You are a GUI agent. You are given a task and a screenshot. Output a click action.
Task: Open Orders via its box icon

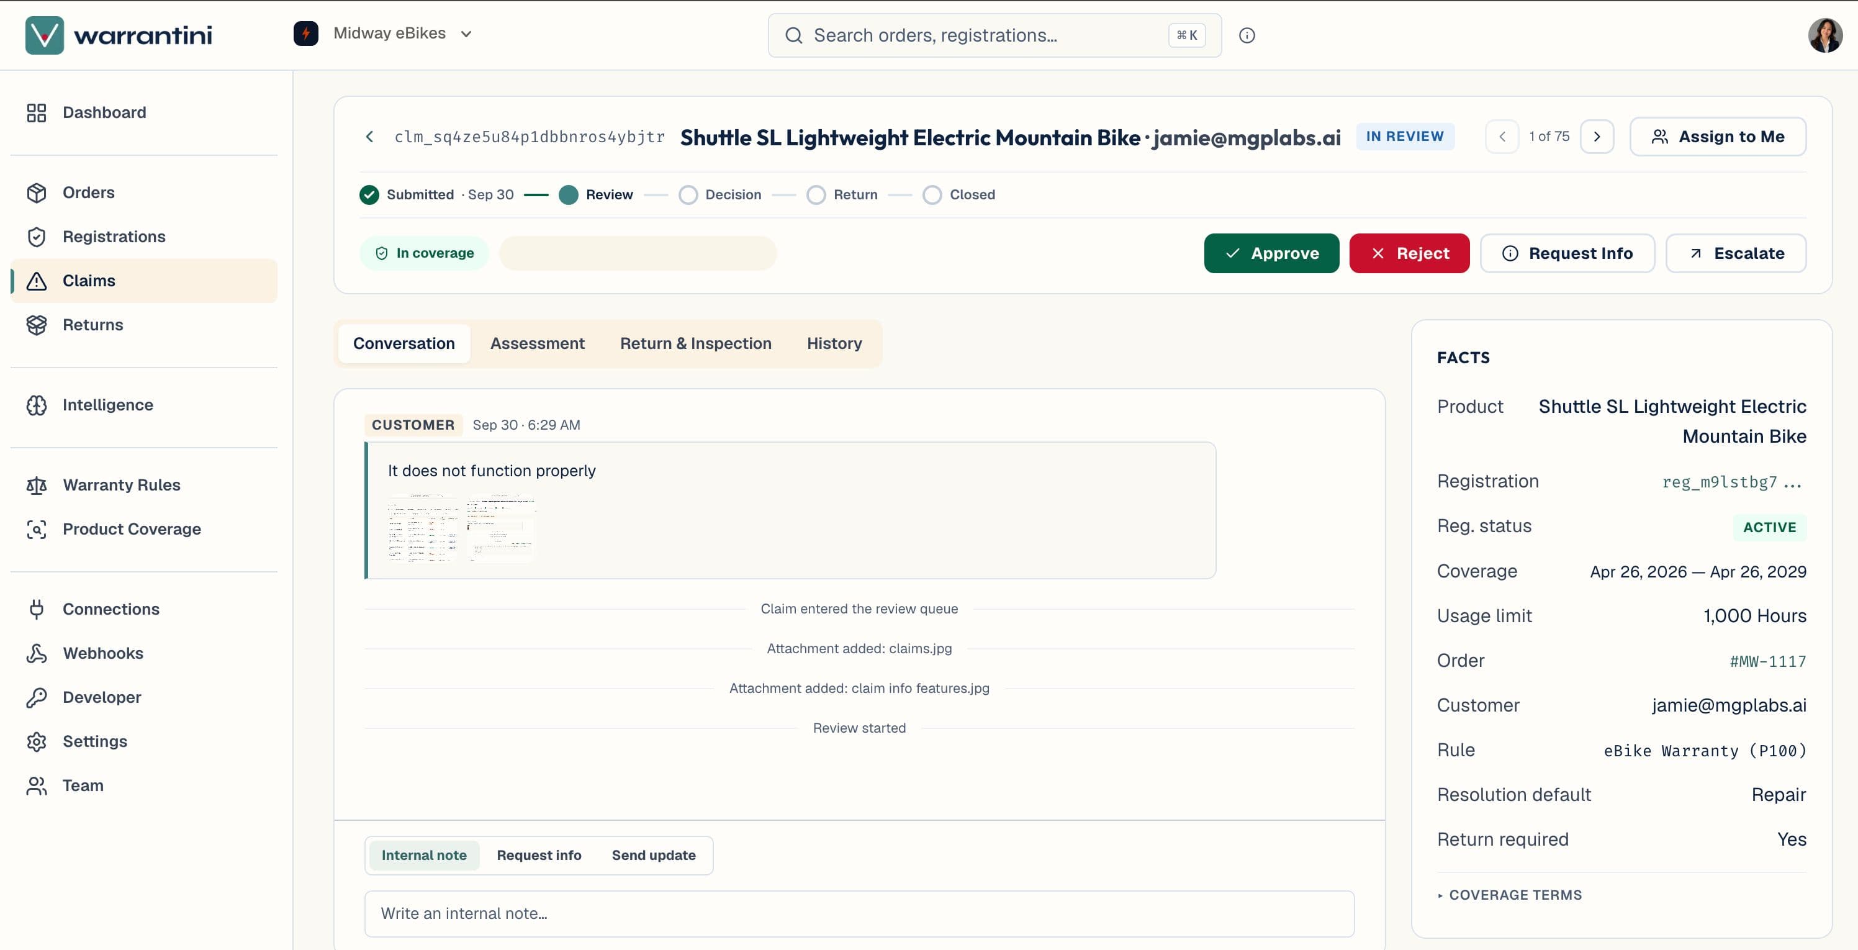pyautogui.click(x=36, y=192)
